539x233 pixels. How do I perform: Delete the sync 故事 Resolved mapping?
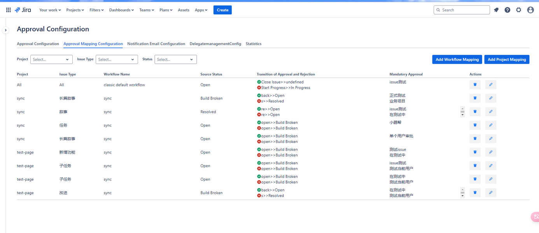(475, 112)
